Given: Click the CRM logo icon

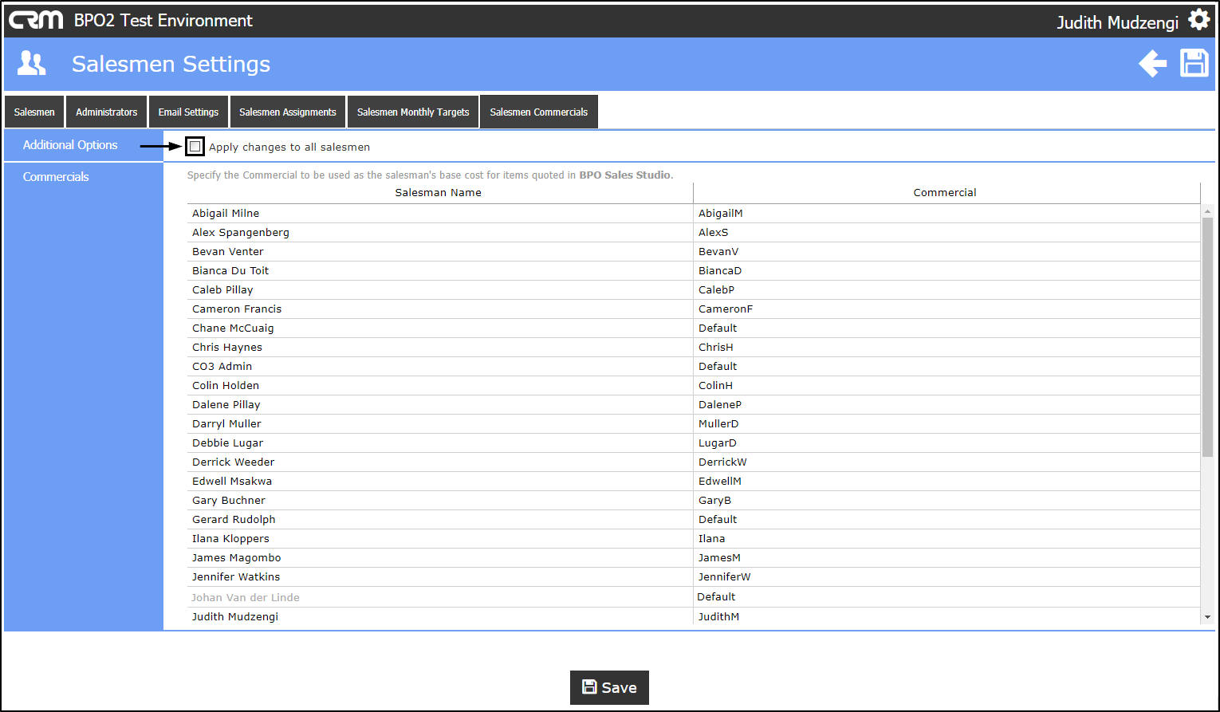Looking at the screenshot, I should [x=36, y=20].
